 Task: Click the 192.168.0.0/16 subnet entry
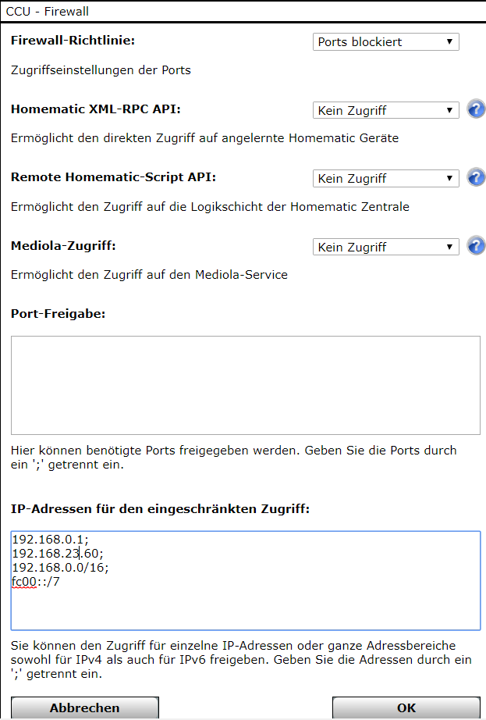click(60, 567)
